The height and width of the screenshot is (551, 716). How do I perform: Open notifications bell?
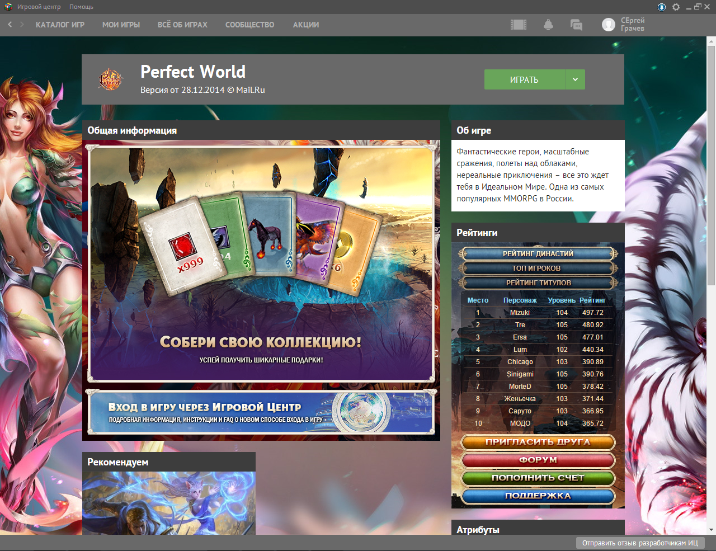tap(548, 25)
